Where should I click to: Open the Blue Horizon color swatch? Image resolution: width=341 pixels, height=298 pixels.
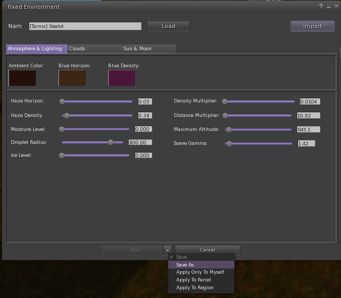[72, 78]
